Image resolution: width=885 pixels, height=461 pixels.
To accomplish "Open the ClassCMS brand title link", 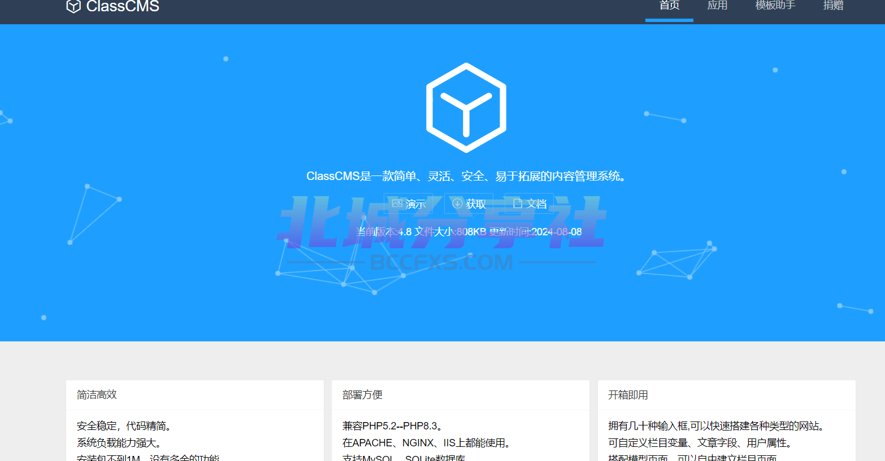I will click(123, 6).
